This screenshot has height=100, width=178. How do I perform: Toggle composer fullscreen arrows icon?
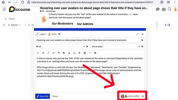[x=137, y=34]
